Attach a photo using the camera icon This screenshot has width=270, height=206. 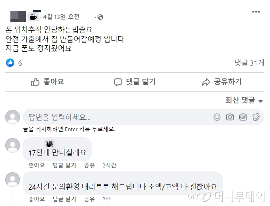click(230, 117)
